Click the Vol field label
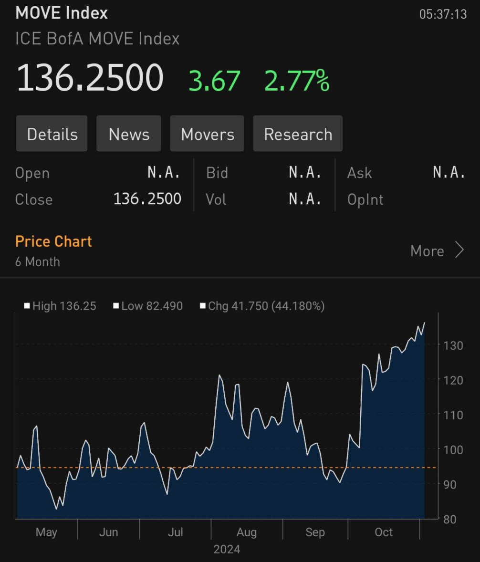 coord(216,199)
